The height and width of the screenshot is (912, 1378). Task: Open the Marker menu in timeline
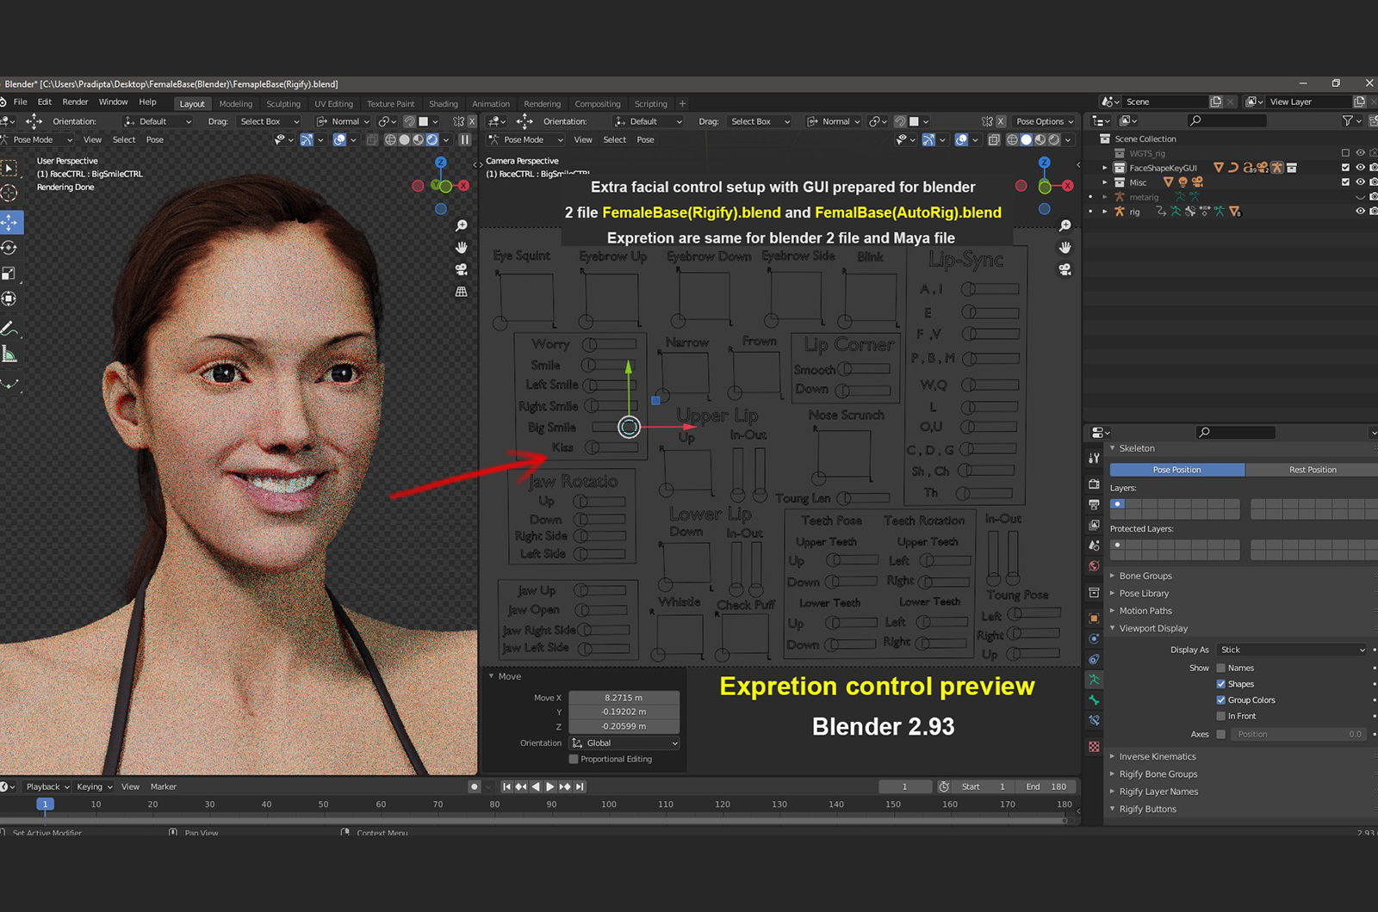[x=164, y=786]
